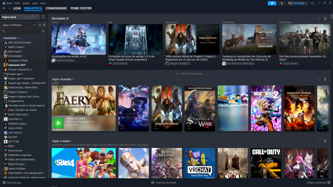Click The Witcher 3 tag icon
Screen dimensions: 333x187
pos(224,64)
